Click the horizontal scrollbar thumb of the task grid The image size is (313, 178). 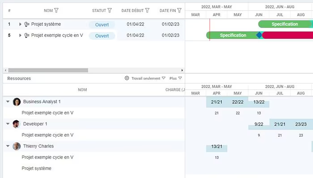(x=48, y=70)
